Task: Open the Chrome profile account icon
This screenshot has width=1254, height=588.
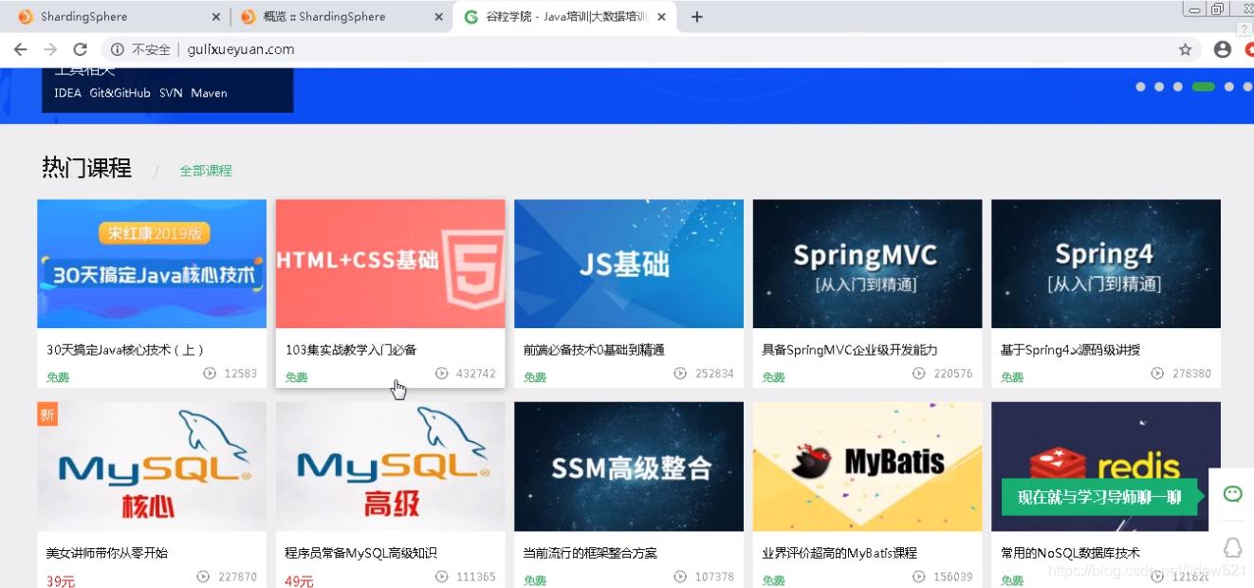Action: (x=1223, y=49)
